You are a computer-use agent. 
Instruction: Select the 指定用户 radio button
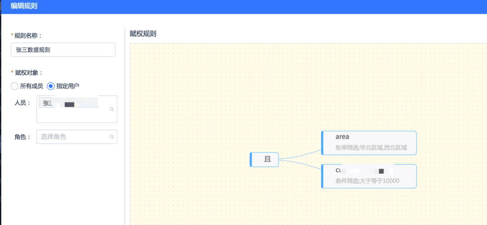pyautogui.click(x=51, y=86)
